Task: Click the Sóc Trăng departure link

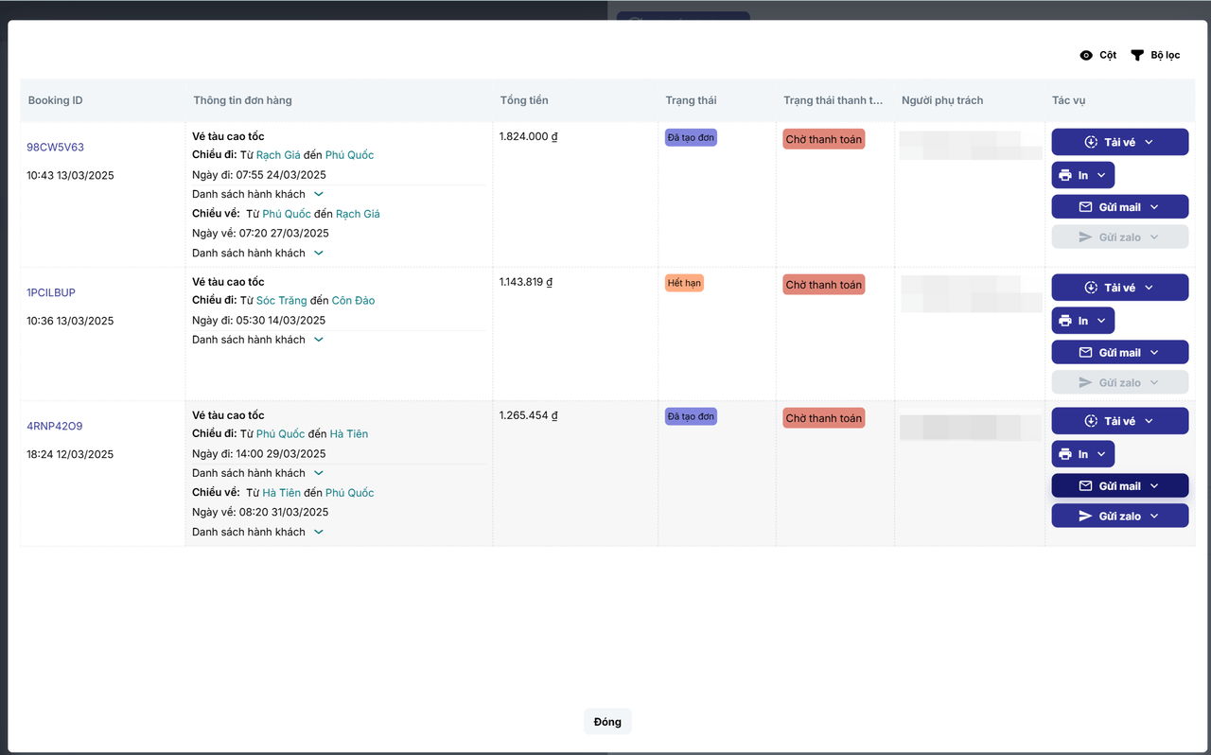Action: (282, 301)
